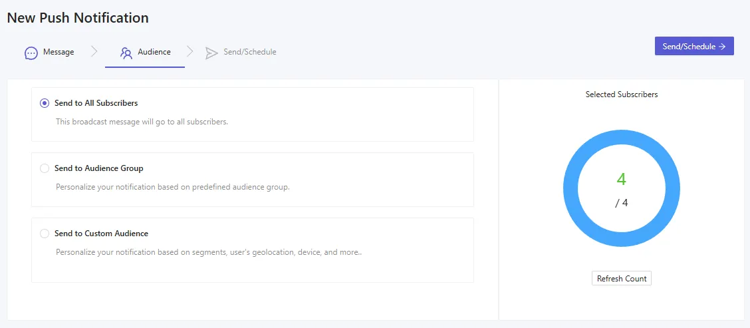Click the Message chat bubble icon
The height and width of the screenshot is (328, 750).
pyautogui.click(x=31, y=53)
